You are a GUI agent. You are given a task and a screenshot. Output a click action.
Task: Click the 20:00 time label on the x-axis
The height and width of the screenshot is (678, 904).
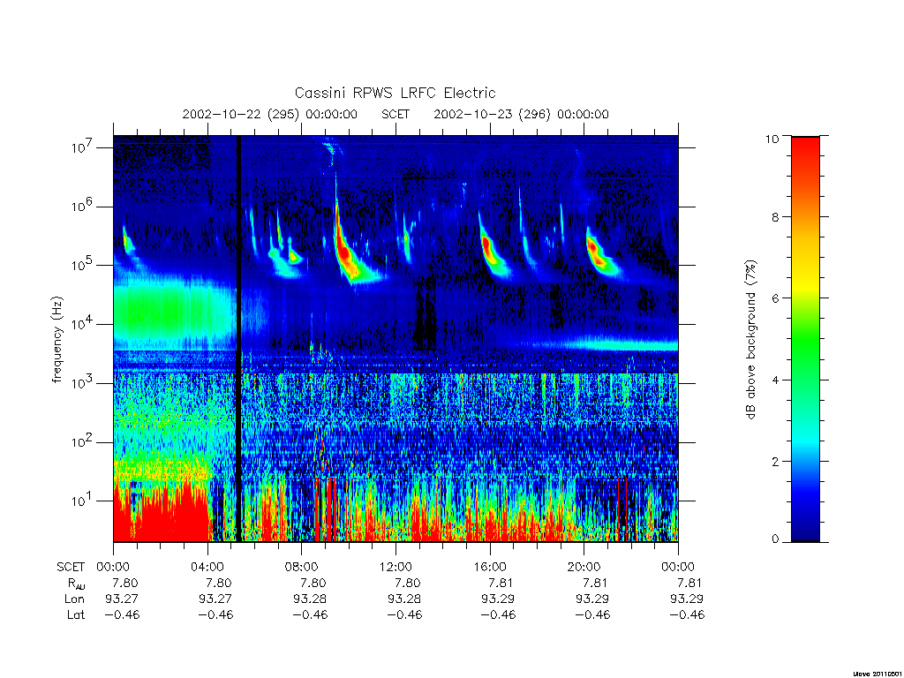[584, 567]
